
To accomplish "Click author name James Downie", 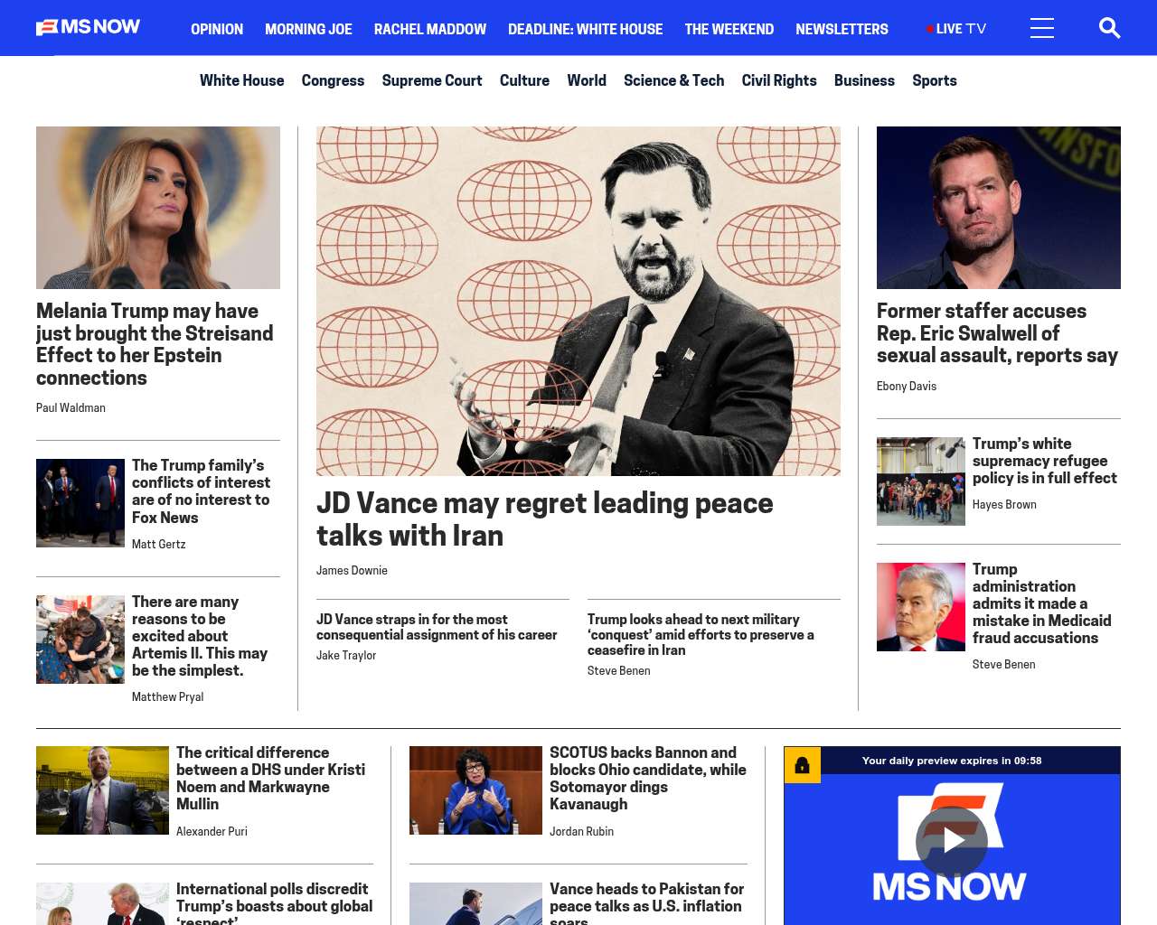I will point(352,570).
